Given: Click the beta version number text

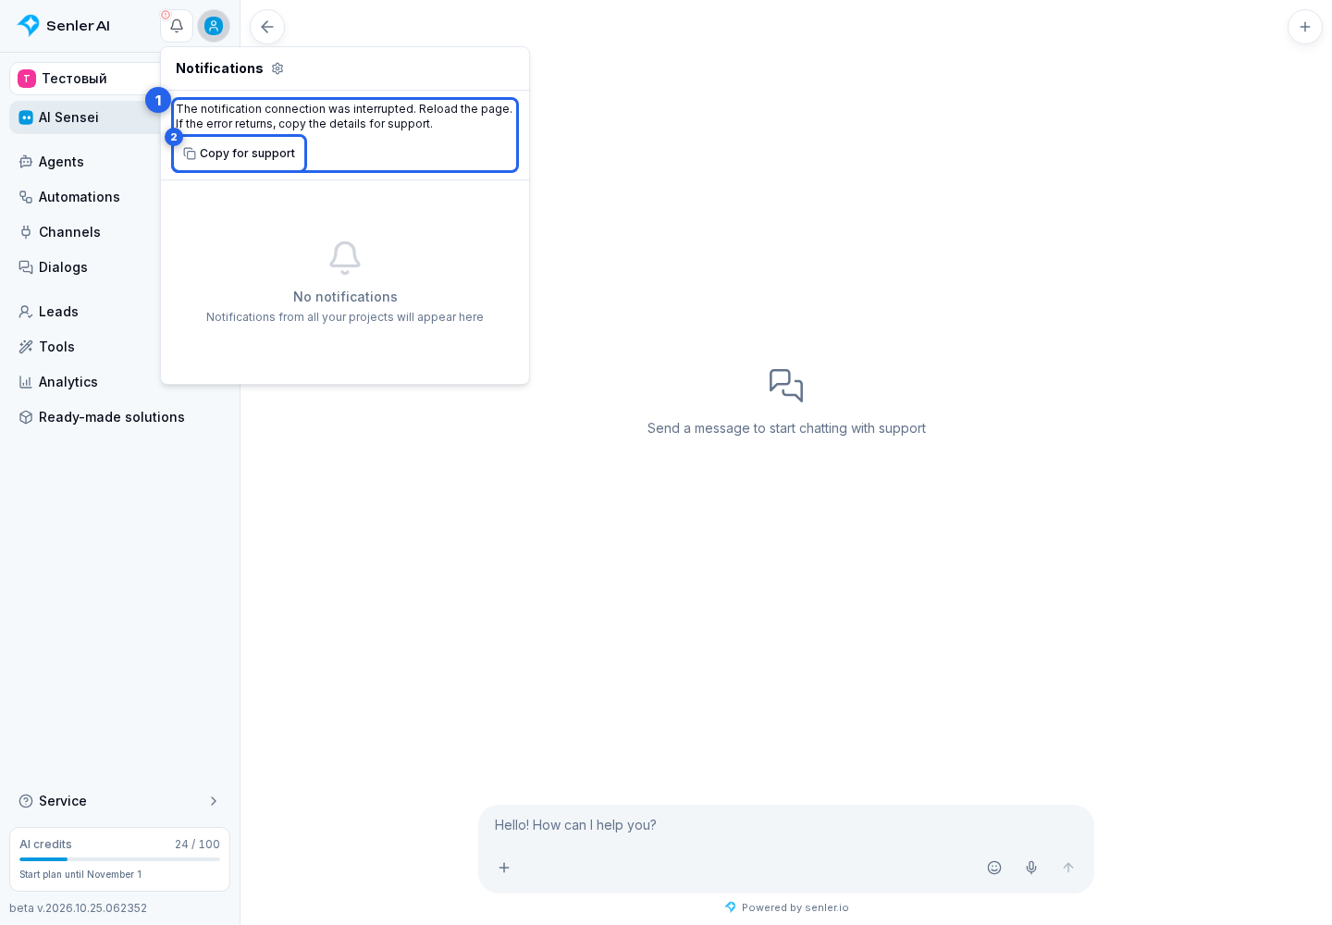Looking at the screenshot, I should point(79,908).
